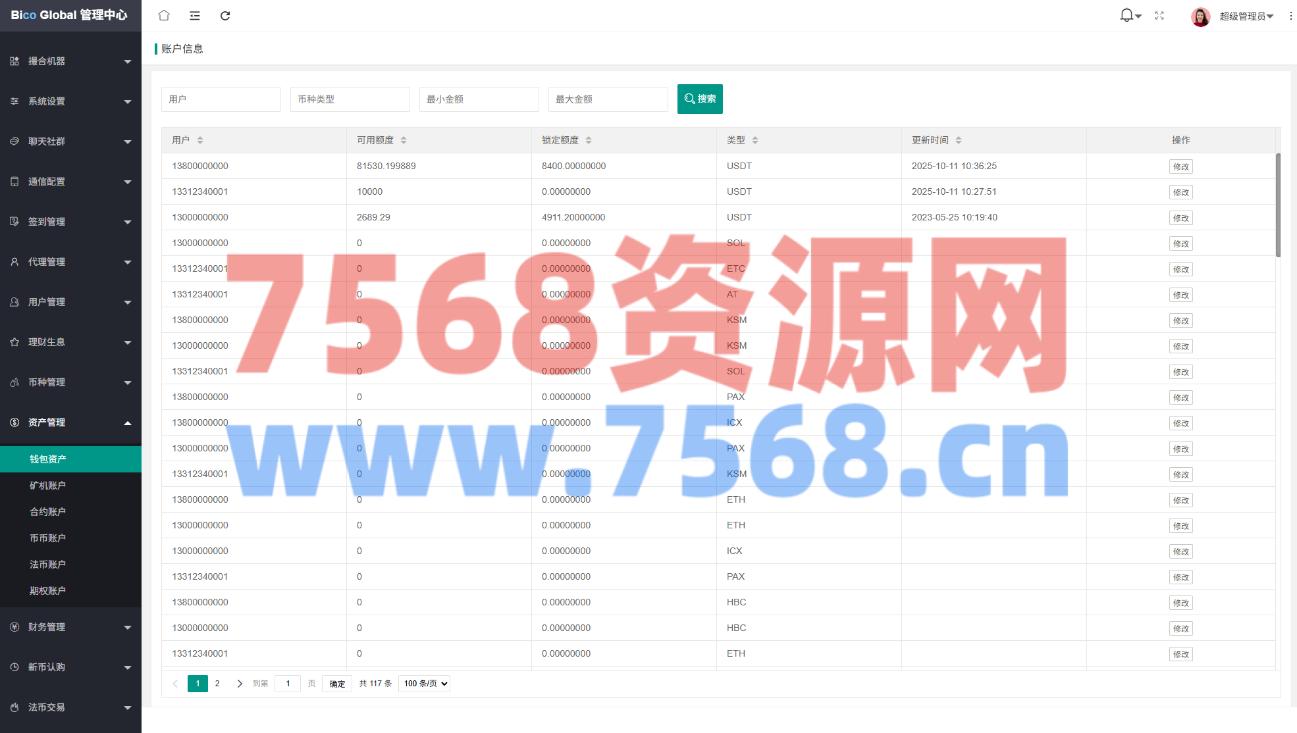This screenshot has height=733, width=1297.
Task: Click 修改 for first USDT row
Action: 1180,166
